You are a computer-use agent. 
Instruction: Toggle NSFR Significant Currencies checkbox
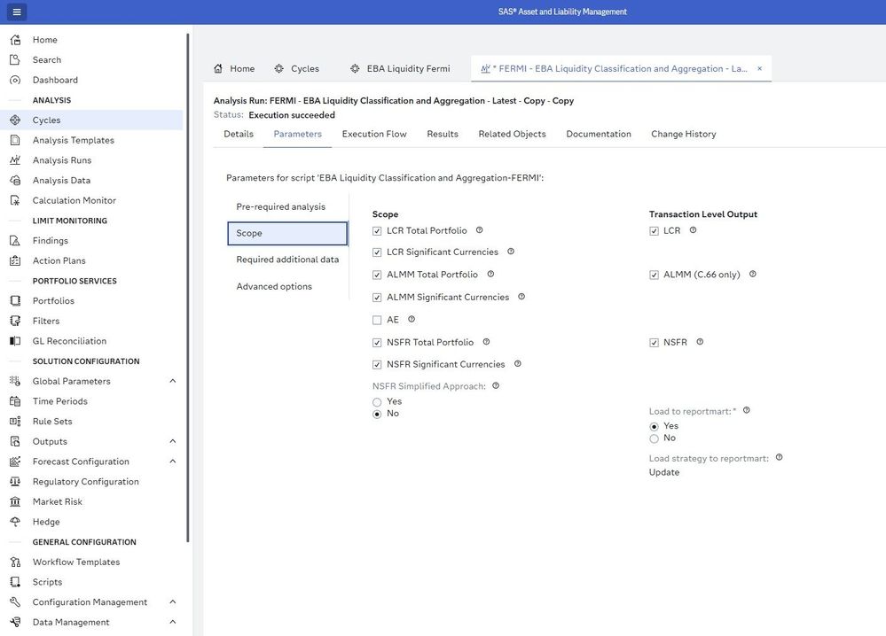coord(377,365)
